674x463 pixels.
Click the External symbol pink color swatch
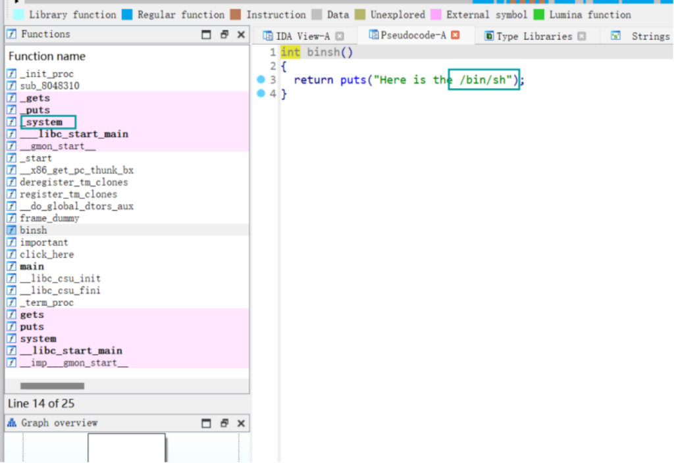[436, 14]
